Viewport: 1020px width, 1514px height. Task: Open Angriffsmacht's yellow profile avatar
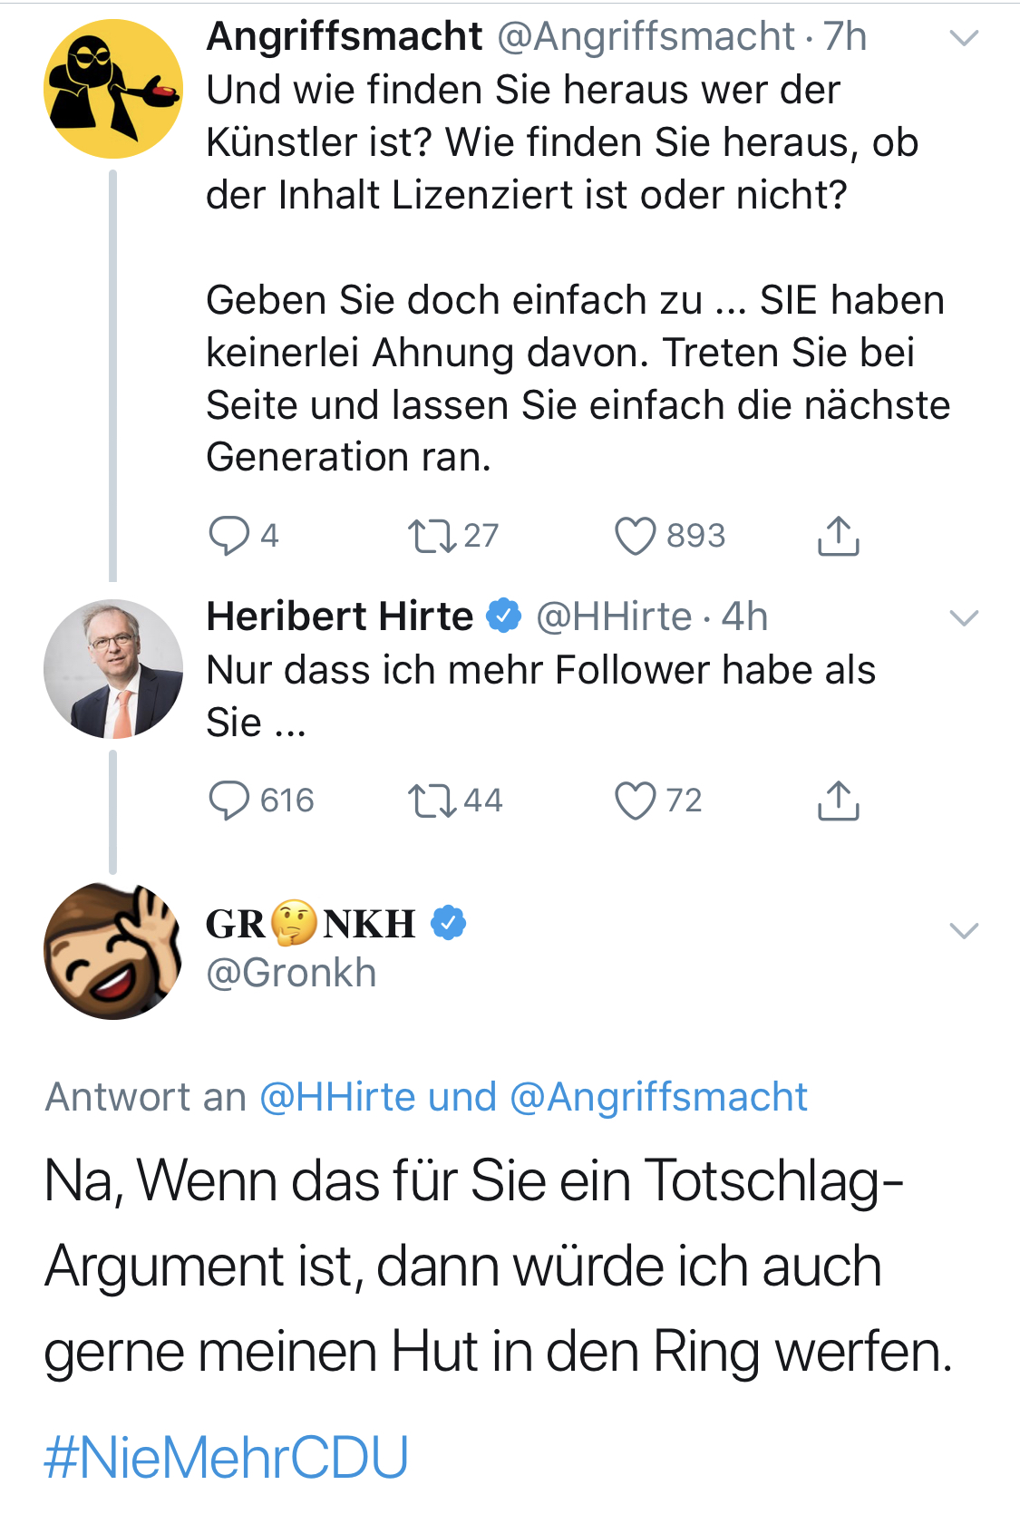(x=113, y=89)
